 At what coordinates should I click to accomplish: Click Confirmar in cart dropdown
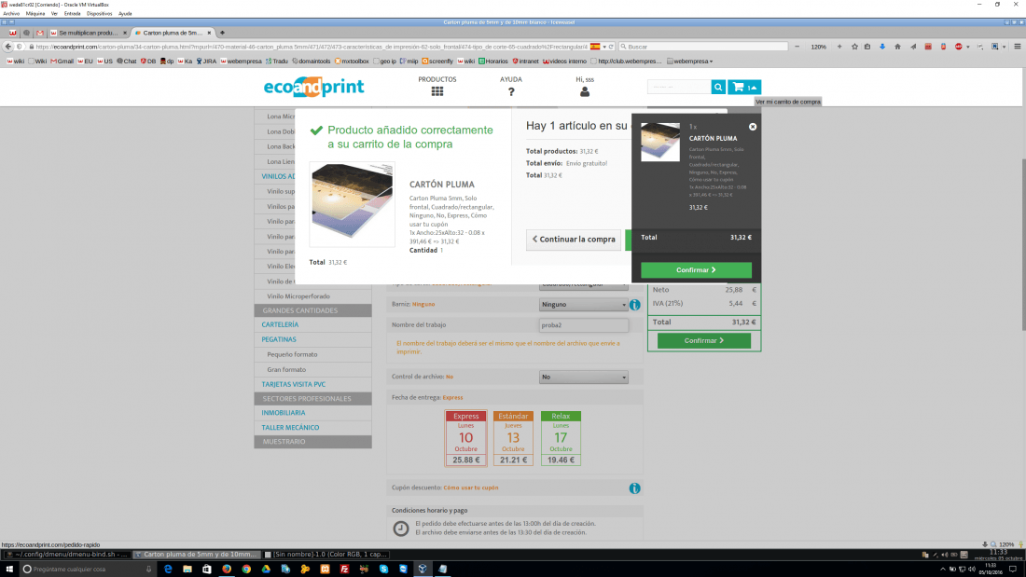696,270
